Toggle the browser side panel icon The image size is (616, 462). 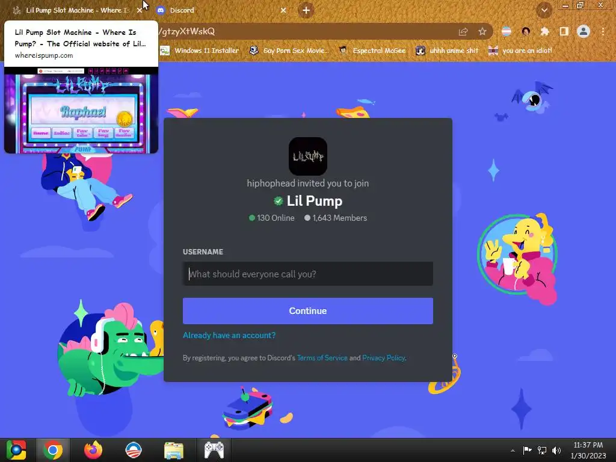click(564, 31)
